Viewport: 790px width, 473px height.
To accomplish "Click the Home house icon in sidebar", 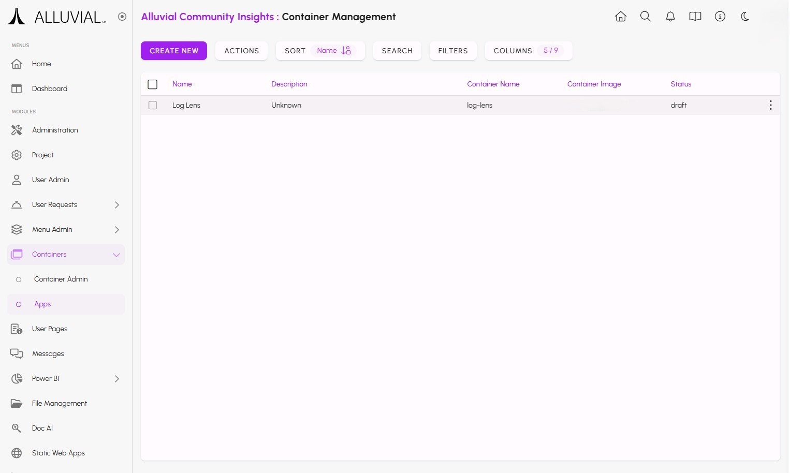I will coord(17,64).
